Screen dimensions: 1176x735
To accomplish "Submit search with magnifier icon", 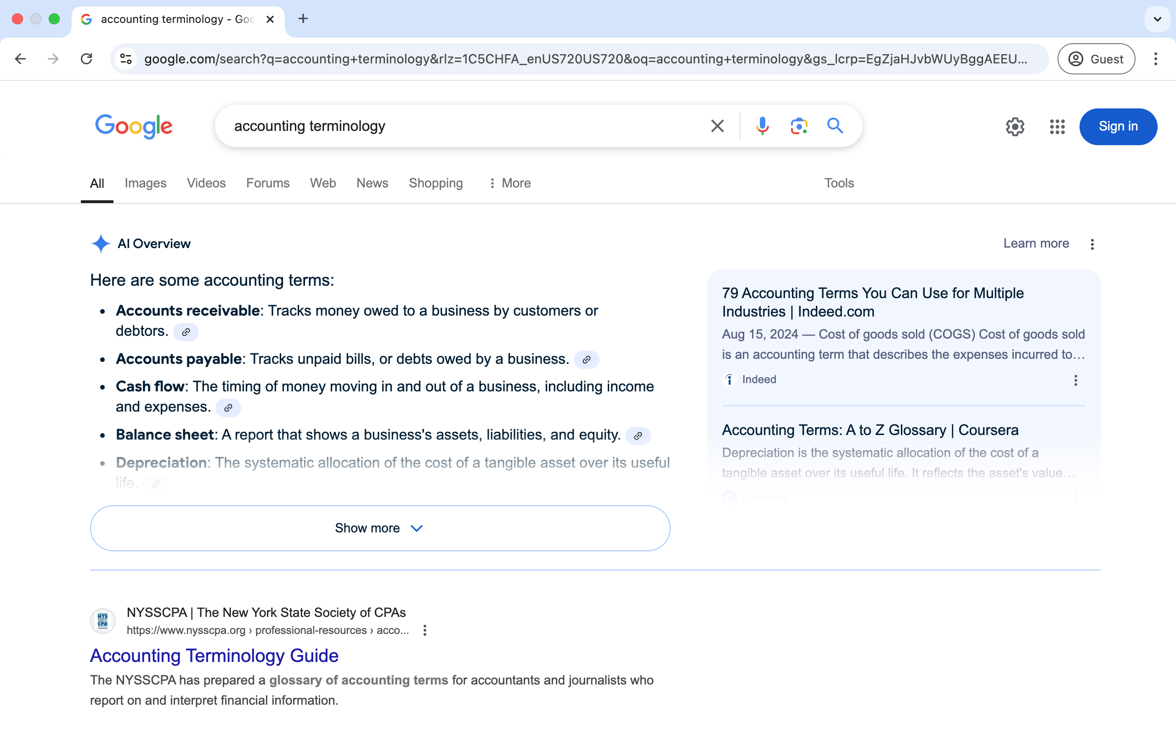I will (835, 126).
